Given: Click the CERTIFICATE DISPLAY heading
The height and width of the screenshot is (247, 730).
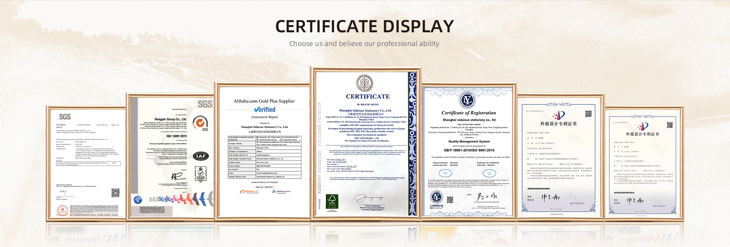Looking at the screenshot, I should tap(365, 26).
